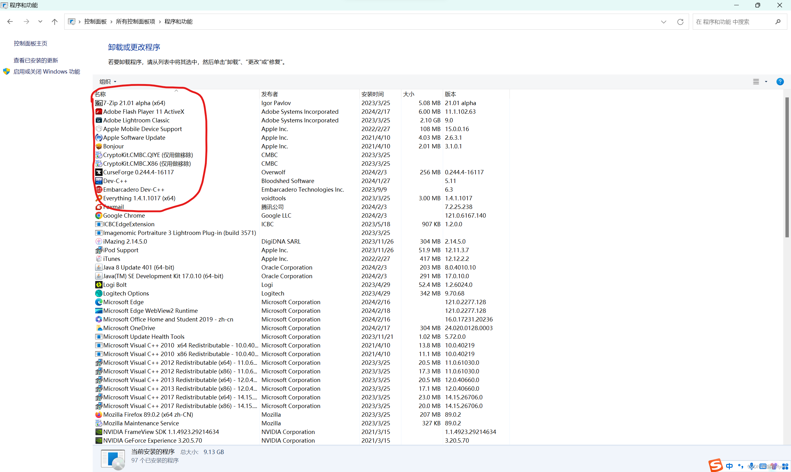Sort list by 安装时间 column header
Image resolution: width=791 pixels, height=472 pixels.
[x=372, y=94]
